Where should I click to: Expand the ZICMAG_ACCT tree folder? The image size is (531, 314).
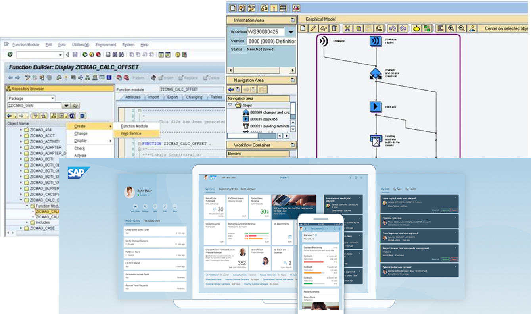pos(21,136)
